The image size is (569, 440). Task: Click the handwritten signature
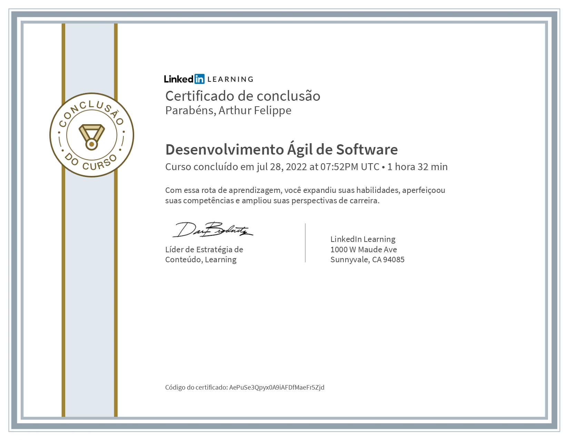(212, 230)
